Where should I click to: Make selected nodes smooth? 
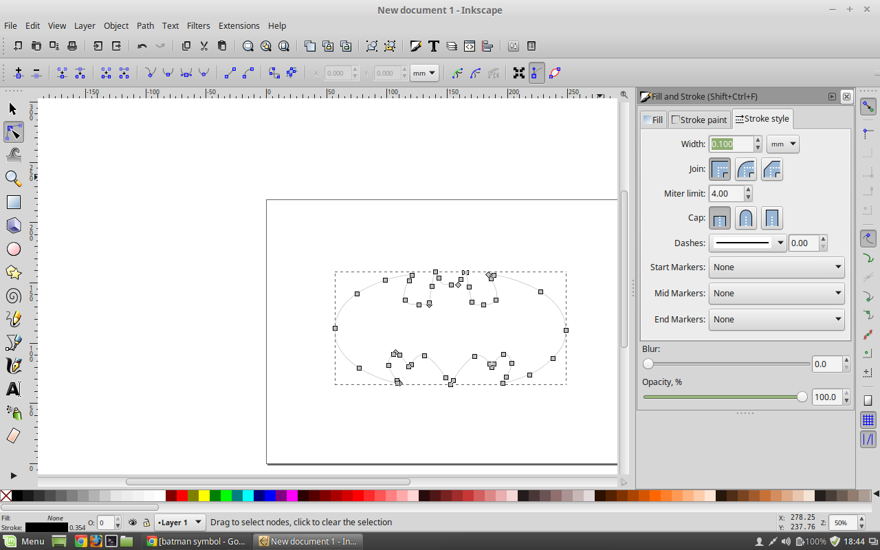(x=168, y=73)
